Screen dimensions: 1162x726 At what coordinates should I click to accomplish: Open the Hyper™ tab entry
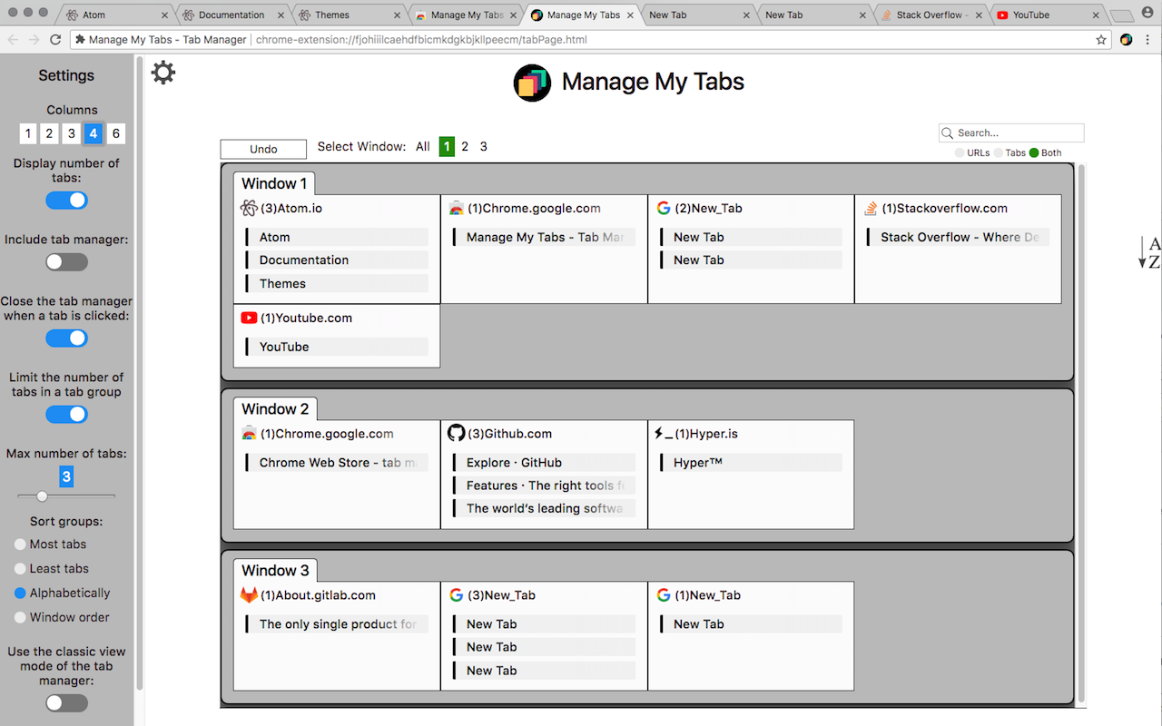click(x=751, y=463)
